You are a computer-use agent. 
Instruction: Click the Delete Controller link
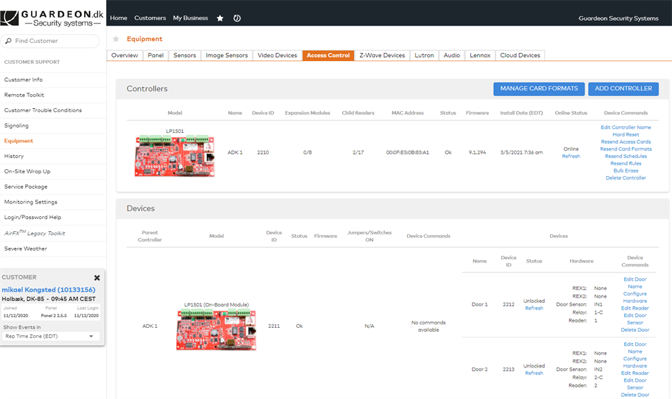[626, 178]
